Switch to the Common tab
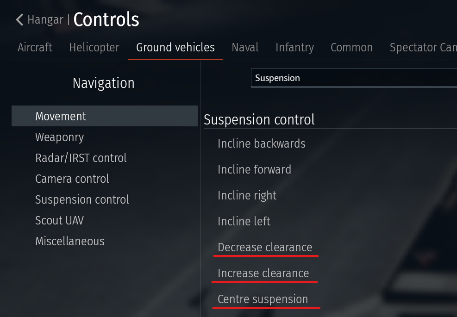This screenshot has width=457, height=317. (x=351, y=48)
